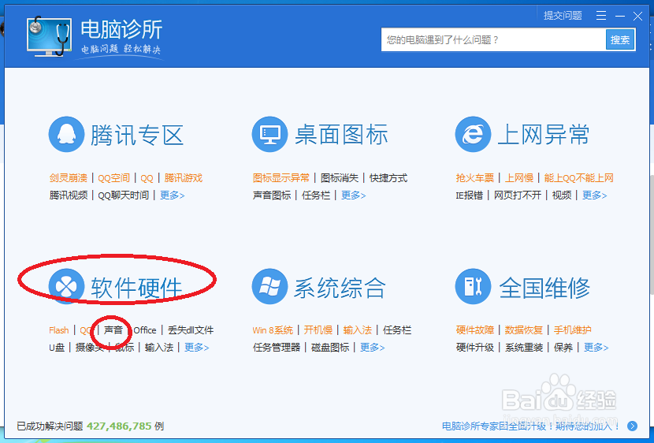This screenshot has height=443, width=654.
Task: Open the orange 输入法 link under 系统综合
Action: pos(358,330)
